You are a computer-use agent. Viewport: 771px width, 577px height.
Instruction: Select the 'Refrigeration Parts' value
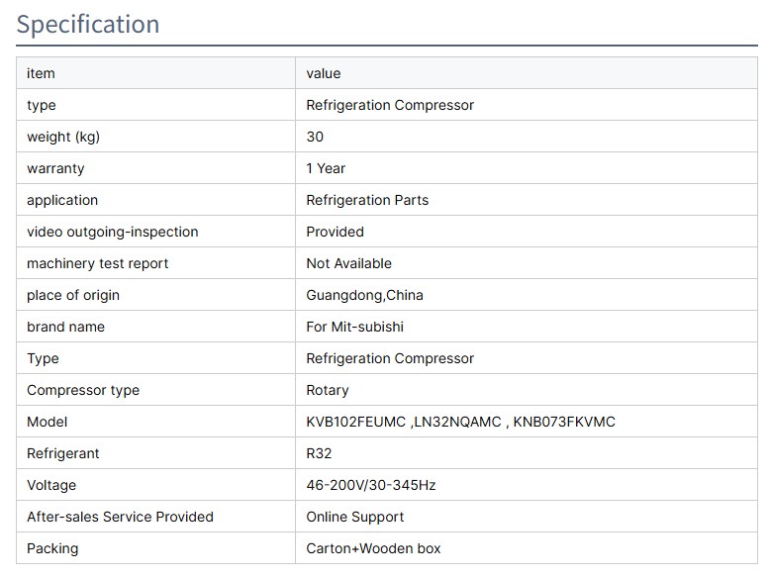click(367, 200)
